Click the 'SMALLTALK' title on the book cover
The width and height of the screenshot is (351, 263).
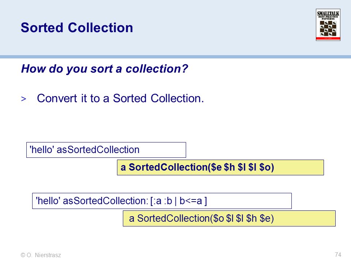pos(328,14)
